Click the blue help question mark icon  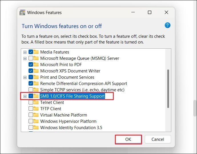[168, 25]
